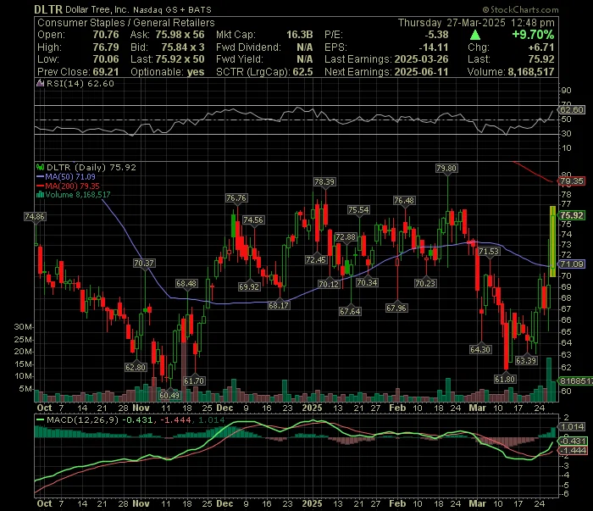Click the 70.37 price label

pyautogui.click(x=144, y=263)
